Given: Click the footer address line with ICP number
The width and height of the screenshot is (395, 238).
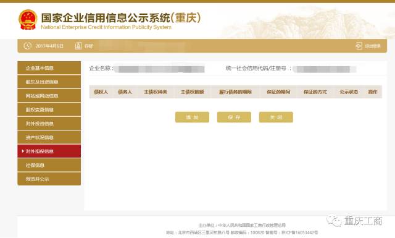Looking at the screenshot, I should pos(242,232).
